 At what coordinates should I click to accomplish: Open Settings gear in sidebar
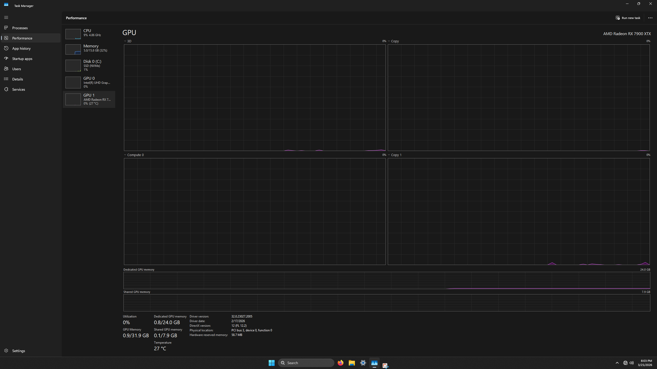pyautogui.click(x=6, y=351)
